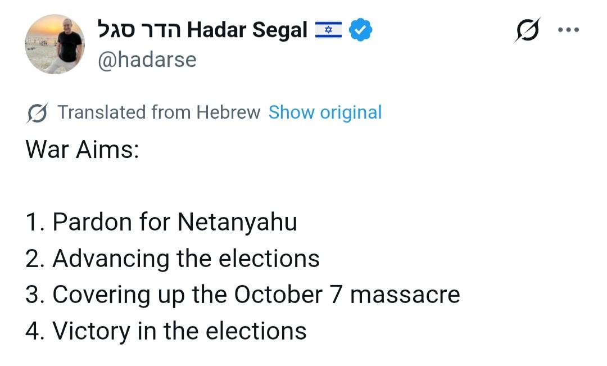Click the blue verified checkmark badge
The image size is (607, 366).
pos(360,30)
